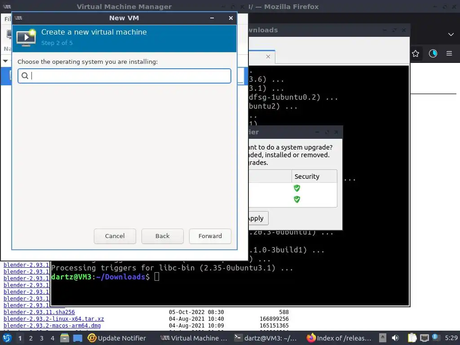Collapse the connection tree arrow in Virtual Machine Manager
460x345 pixels.
pos(5,61)
